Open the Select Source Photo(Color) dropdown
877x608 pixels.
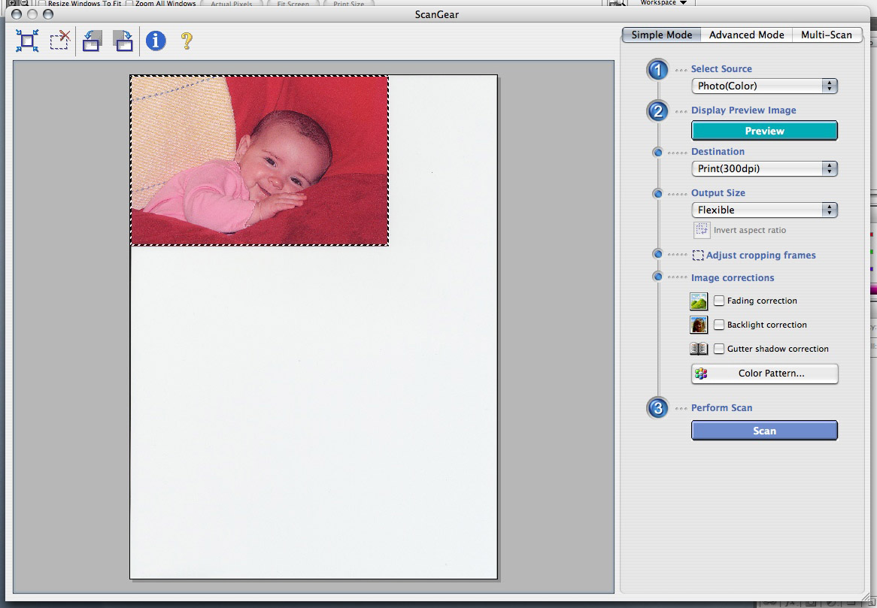[x=763, y=86]
